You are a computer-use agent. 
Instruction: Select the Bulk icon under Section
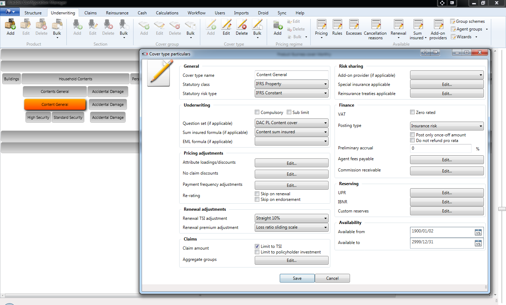click(x=124, y=26)
